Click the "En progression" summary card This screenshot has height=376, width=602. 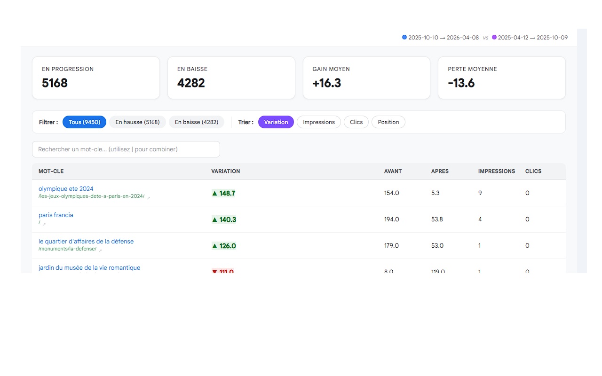pos(96,78)
